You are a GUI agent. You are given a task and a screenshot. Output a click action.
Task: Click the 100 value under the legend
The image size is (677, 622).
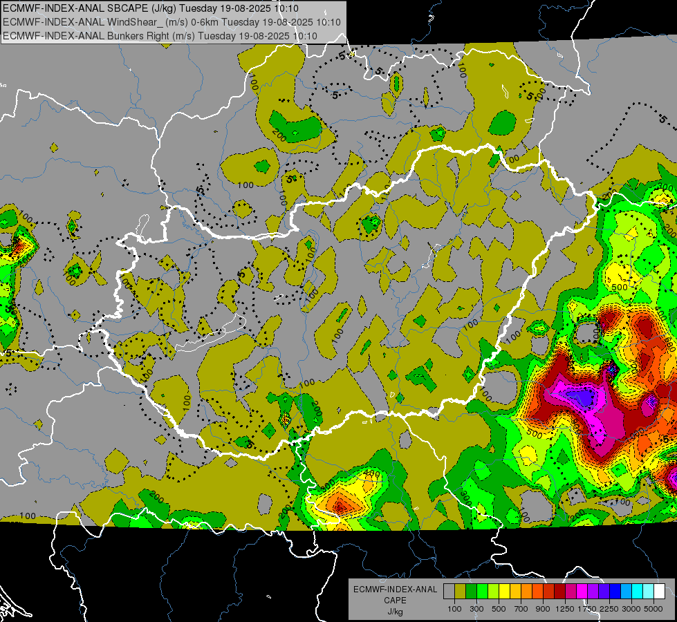454,609
